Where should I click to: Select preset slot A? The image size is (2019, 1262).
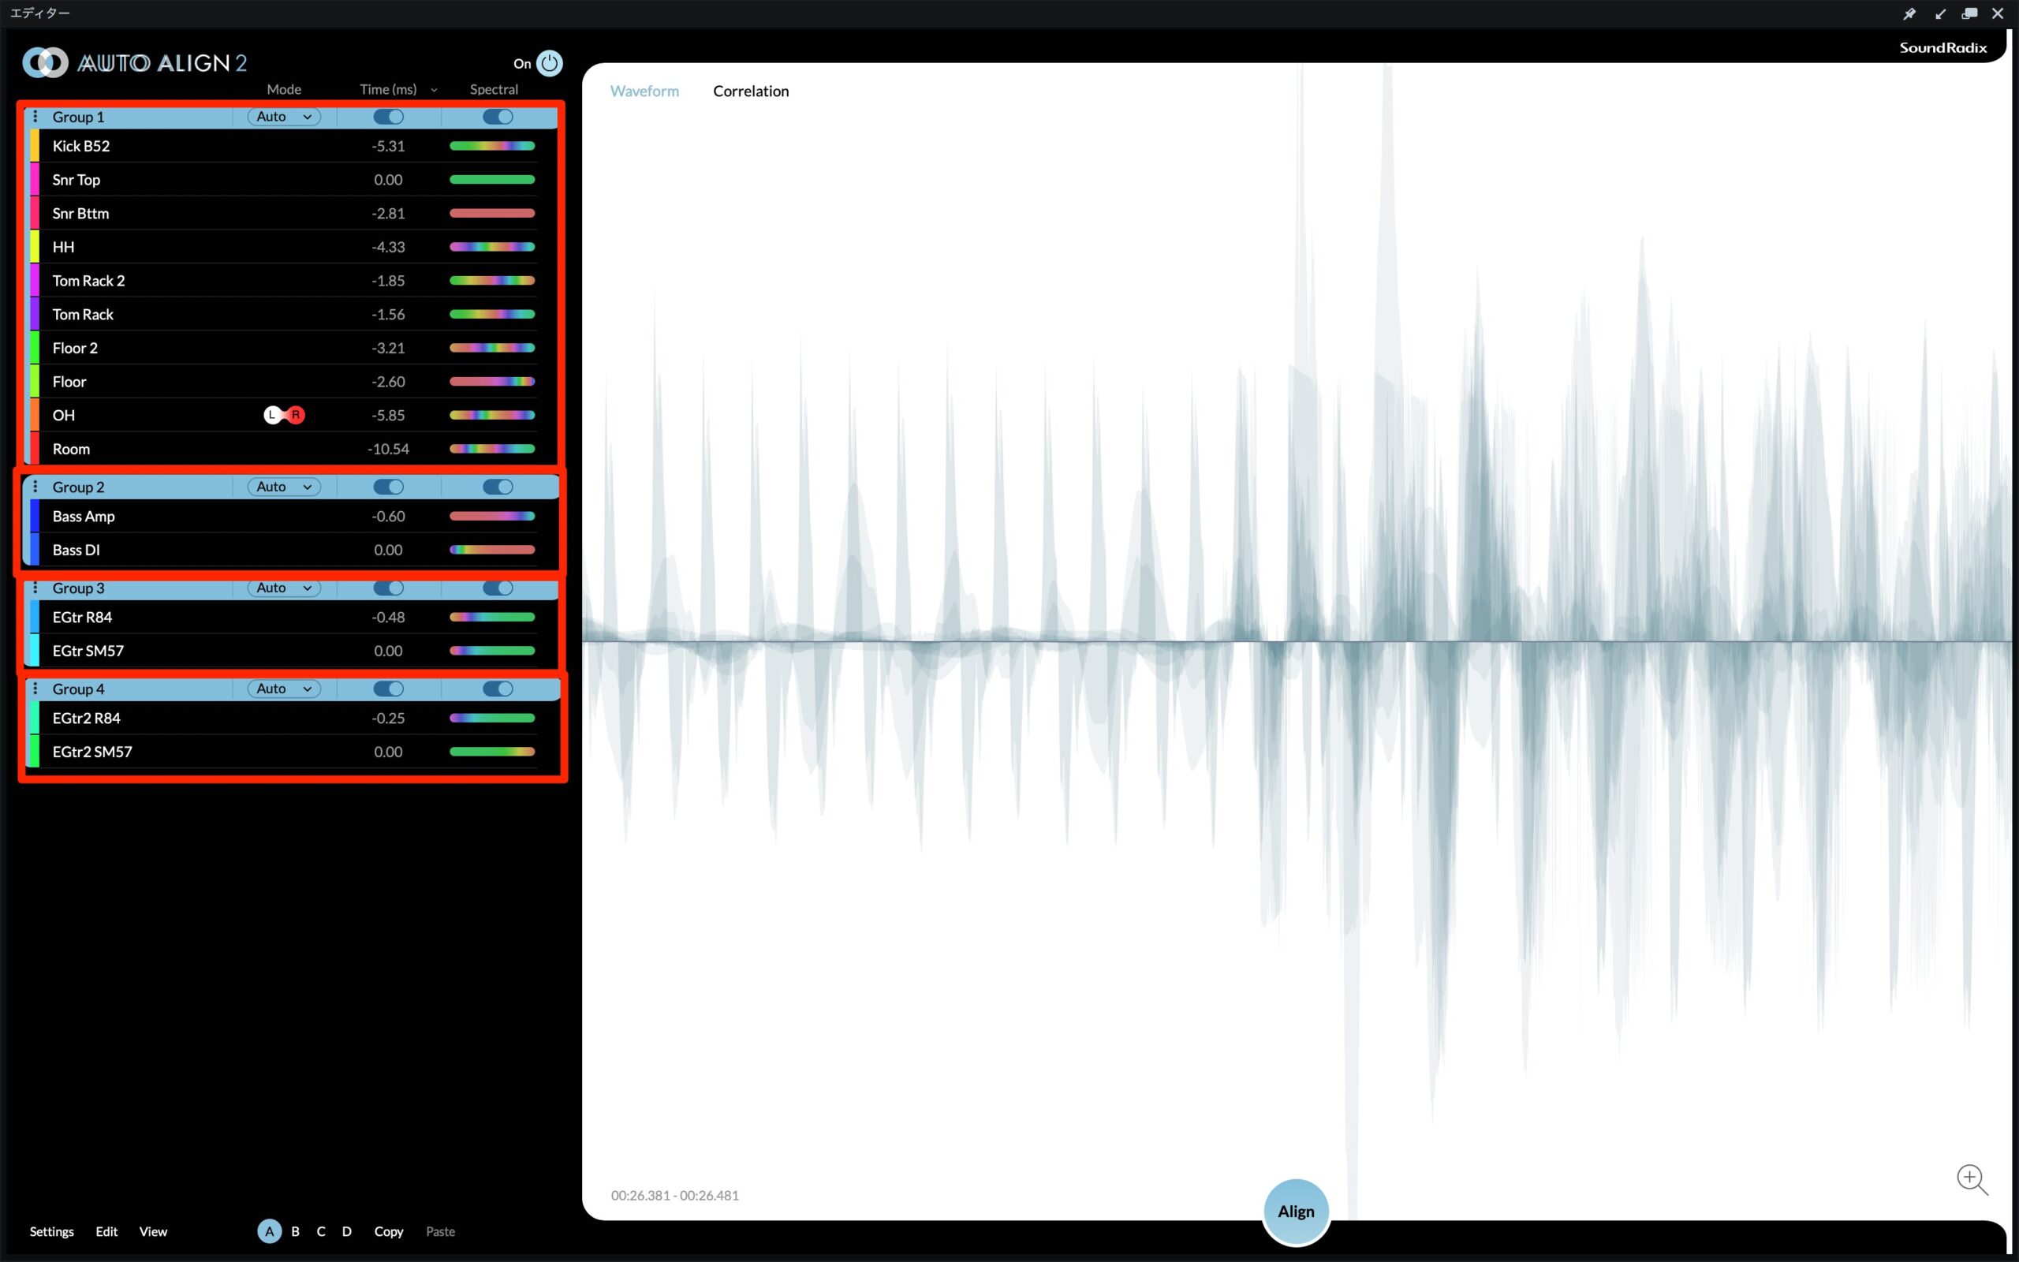point(270,1231)
